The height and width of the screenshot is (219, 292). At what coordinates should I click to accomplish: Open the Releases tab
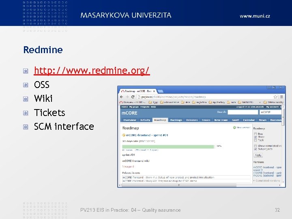click(192, 120)
